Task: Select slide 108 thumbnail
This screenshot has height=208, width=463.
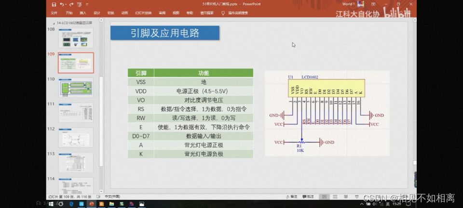Action: 76,38
